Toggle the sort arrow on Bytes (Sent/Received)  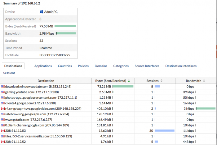click(129, 81)
